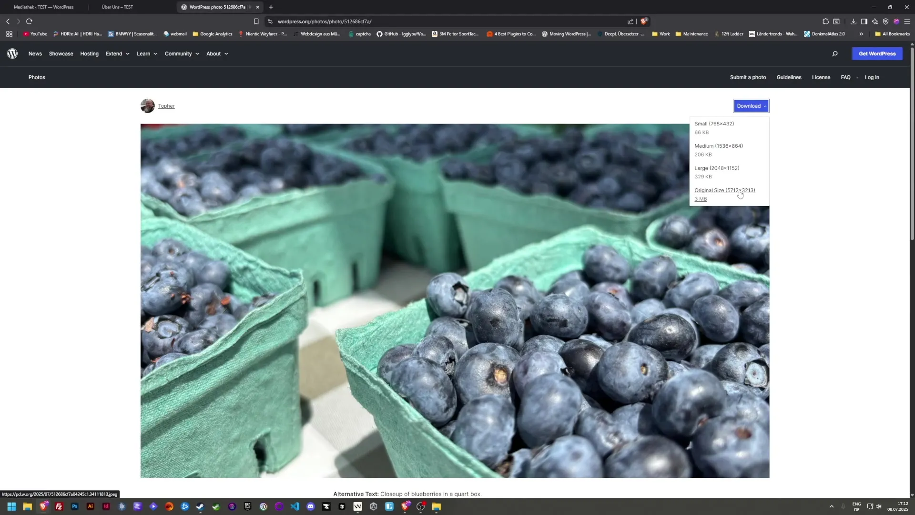Viewport: 915px width, 515px height.
Task: Bookmark this page via the star icon
Action: [256, 21]
